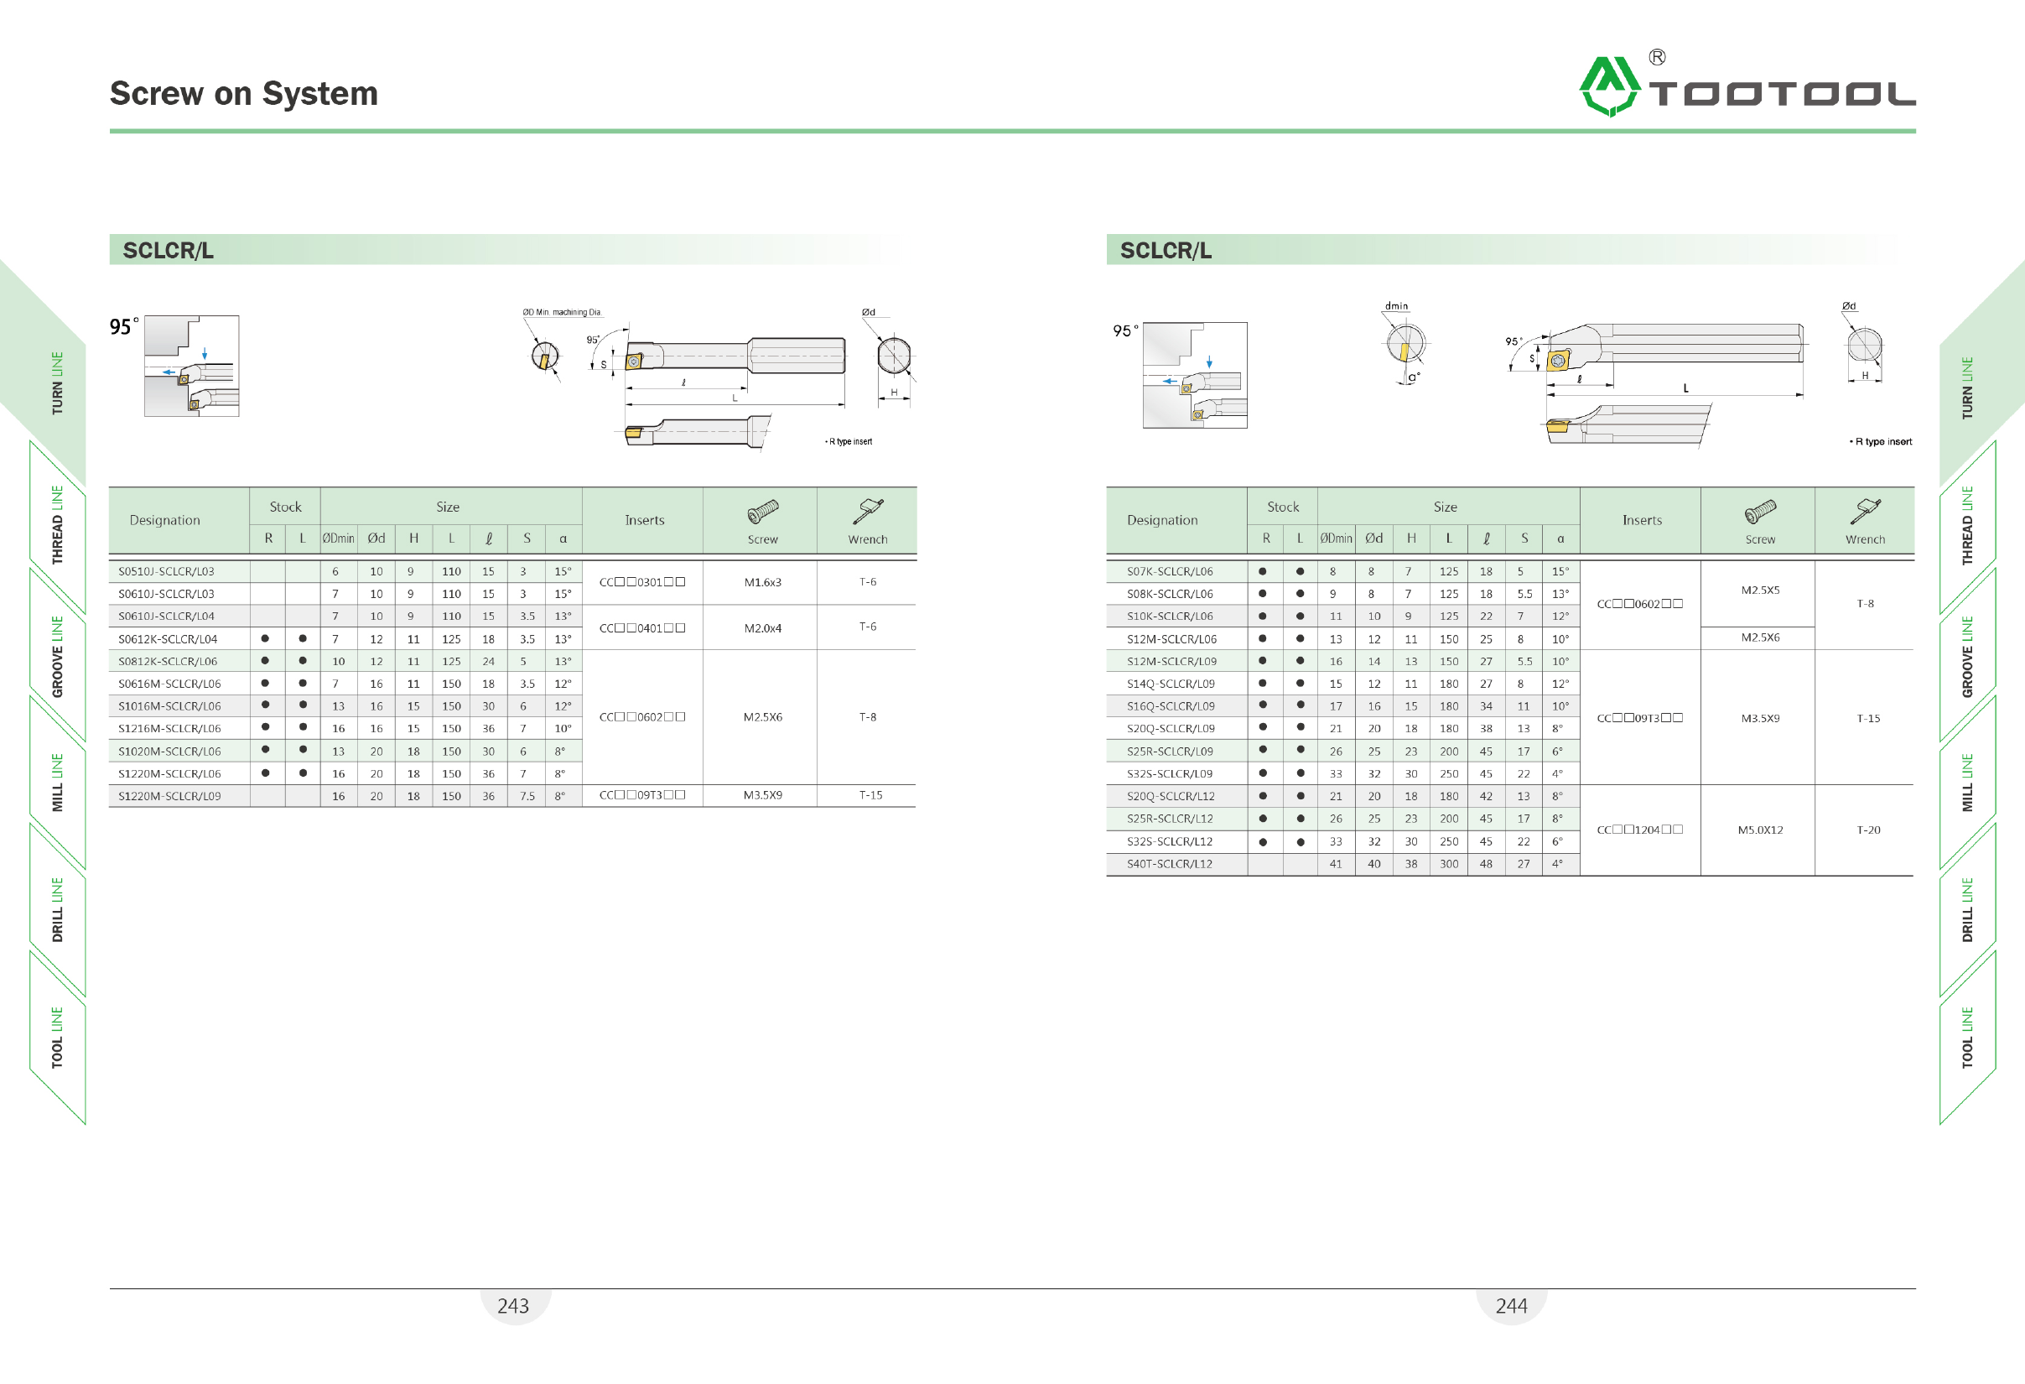Click the R stock dot in S0612K-SCLCR/L04 row
Viewport: 2025px width, 1384px height.
click(x=265, y=639)
